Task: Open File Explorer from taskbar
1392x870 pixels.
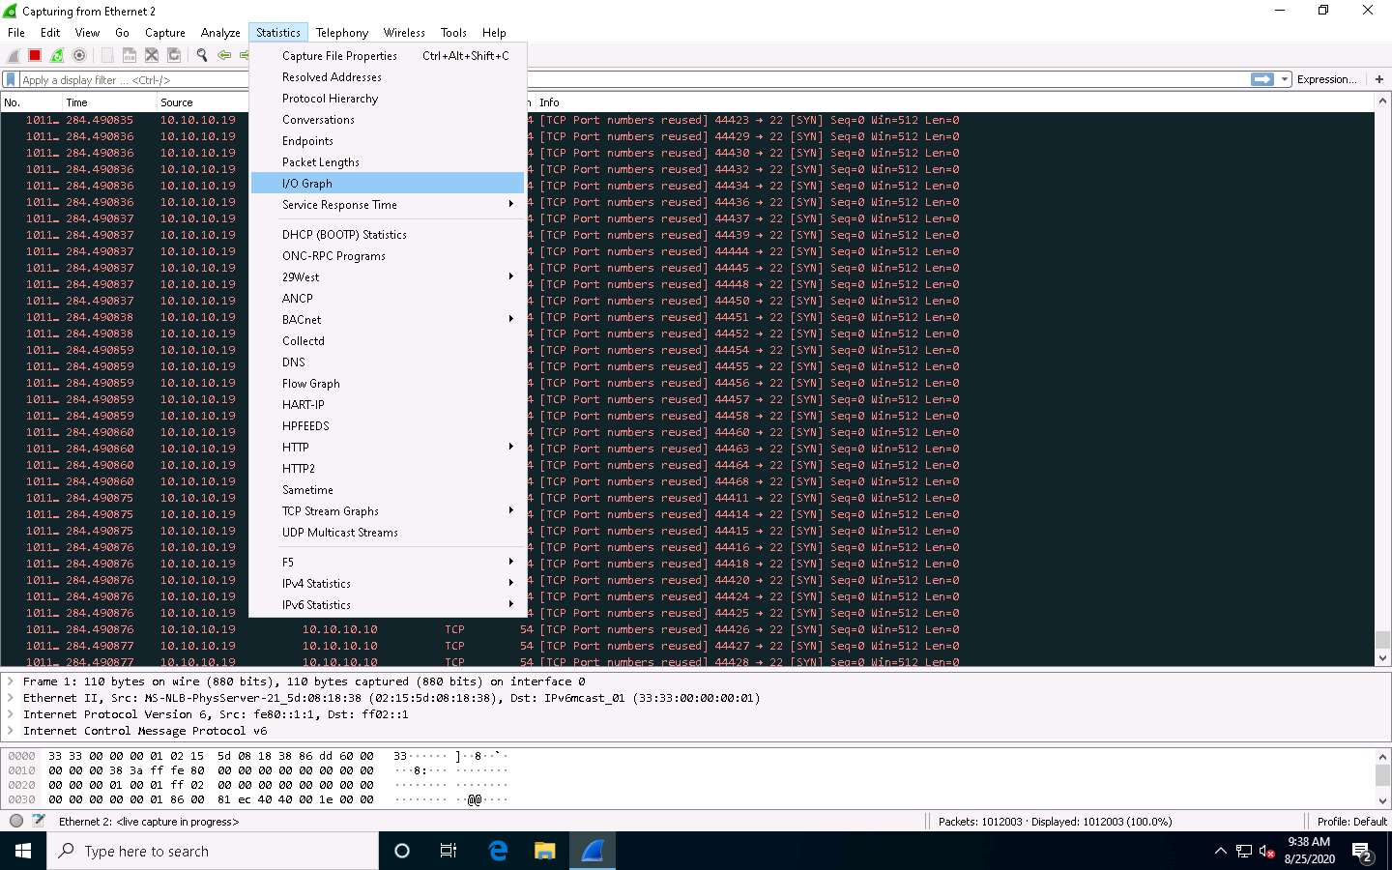Action: [545, 851]
